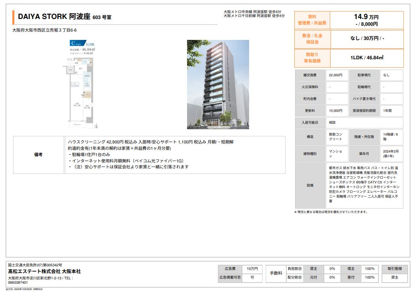Select the 敷金/礼金 保証金 header cell
Image resolution: width=416 pixels, height=294 pixels.
(x=312, y=39)
